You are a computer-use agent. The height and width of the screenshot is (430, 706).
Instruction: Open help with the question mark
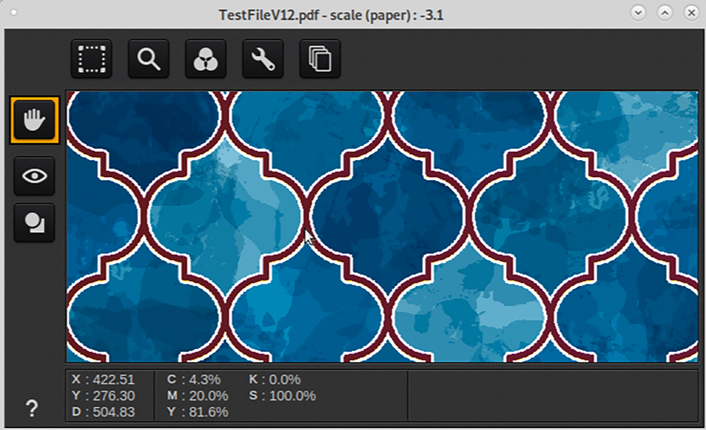32,408
